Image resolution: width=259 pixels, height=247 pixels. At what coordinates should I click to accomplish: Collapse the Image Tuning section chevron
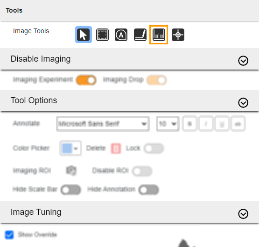(x=243, y=214)
